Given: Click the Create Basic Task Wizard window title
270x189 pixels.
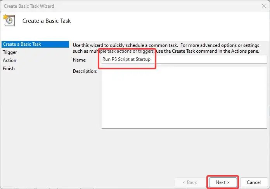Looking at the screenshot, I should pos(29,6).
